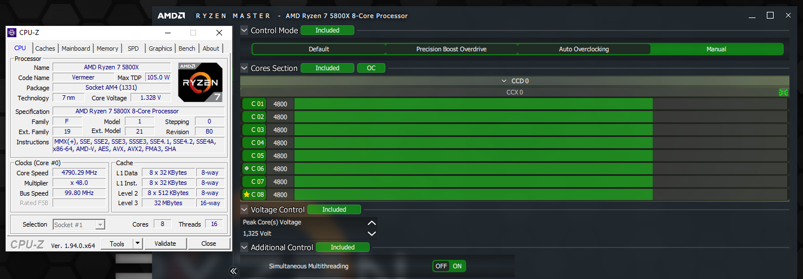The image size is (803, 279).
Task: Open the Tools dropdown arrow in CPU-Z
Action: [x=137, y=243]
